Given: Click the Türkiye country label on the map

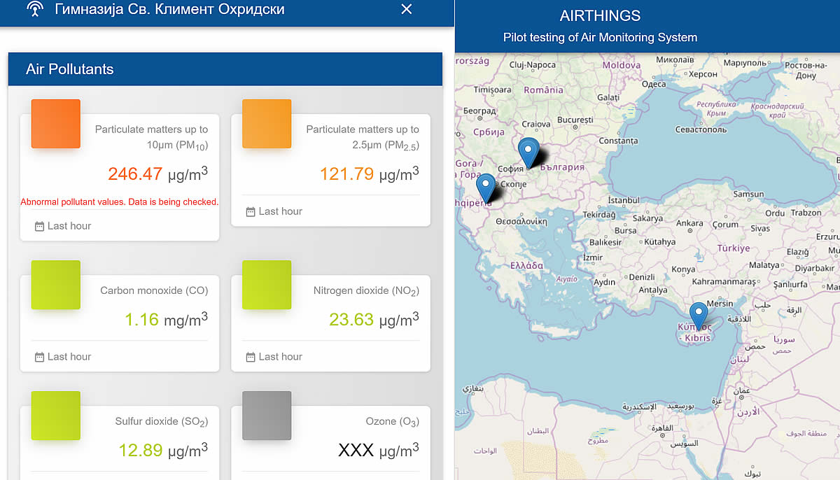Looking at the screenshot, I should [x=733, y=248].
